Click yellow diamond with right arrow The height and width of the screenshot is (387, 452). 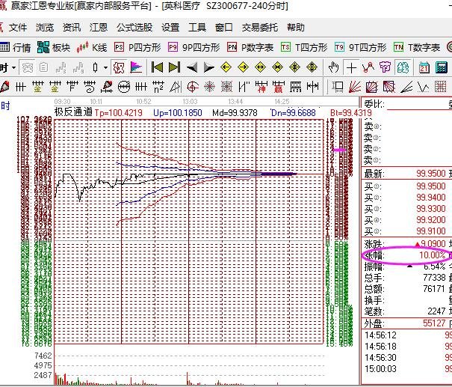point(243,67)
